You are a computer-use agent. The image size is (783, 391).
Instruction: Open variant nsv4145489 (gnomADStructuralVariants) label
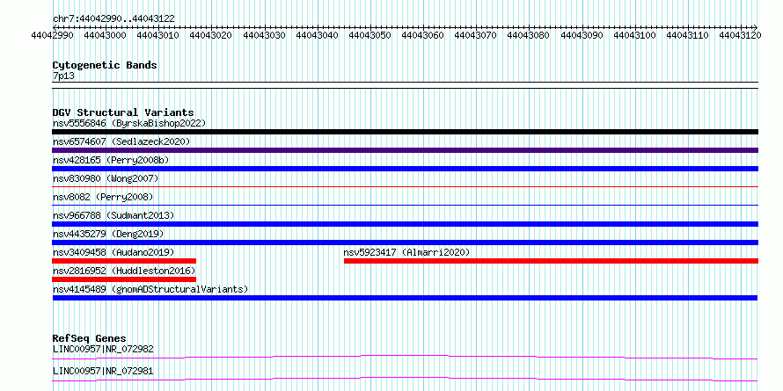point(150,289)
